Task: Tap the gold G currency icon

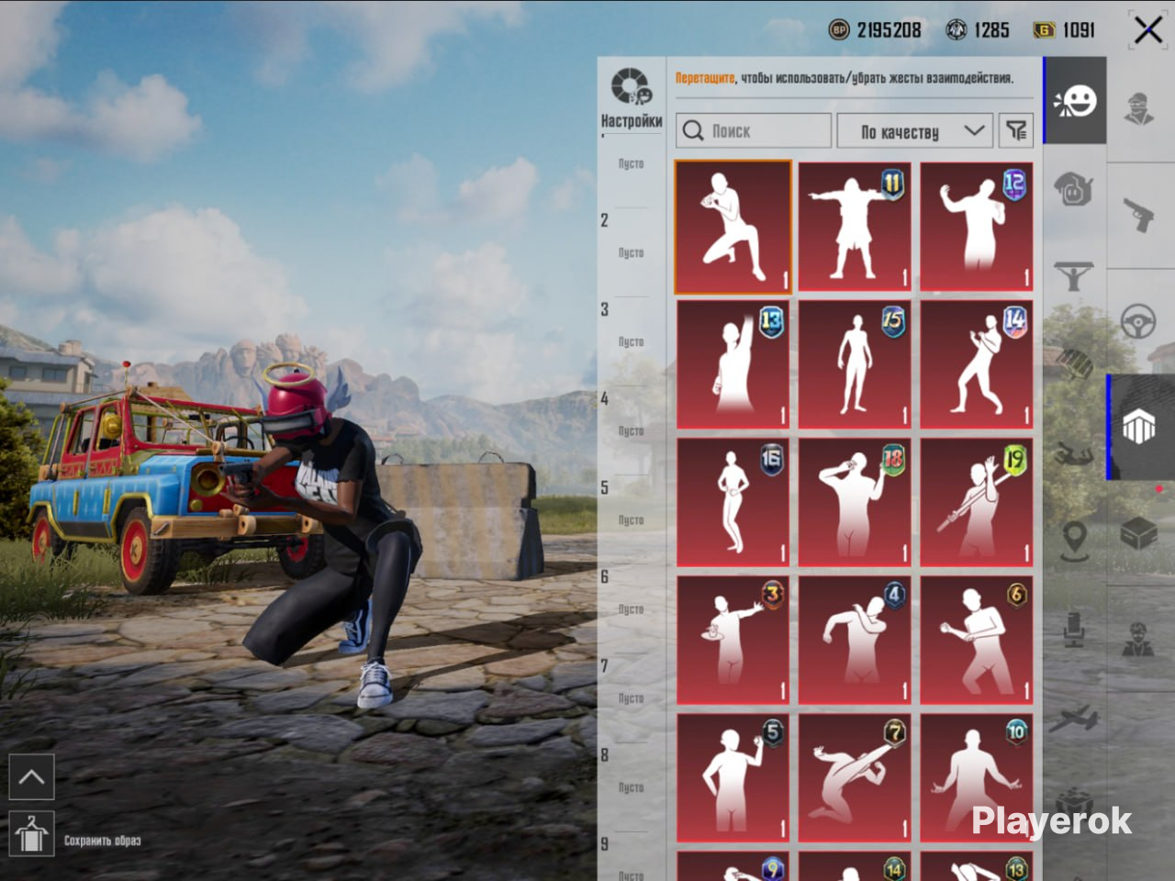Action: tap(1044, 30)
